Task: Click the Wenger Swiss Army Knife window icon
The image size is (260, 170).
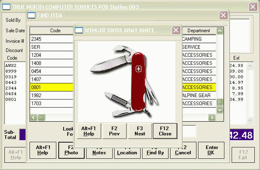Action: pyautogui.click(x=79, y=30)
